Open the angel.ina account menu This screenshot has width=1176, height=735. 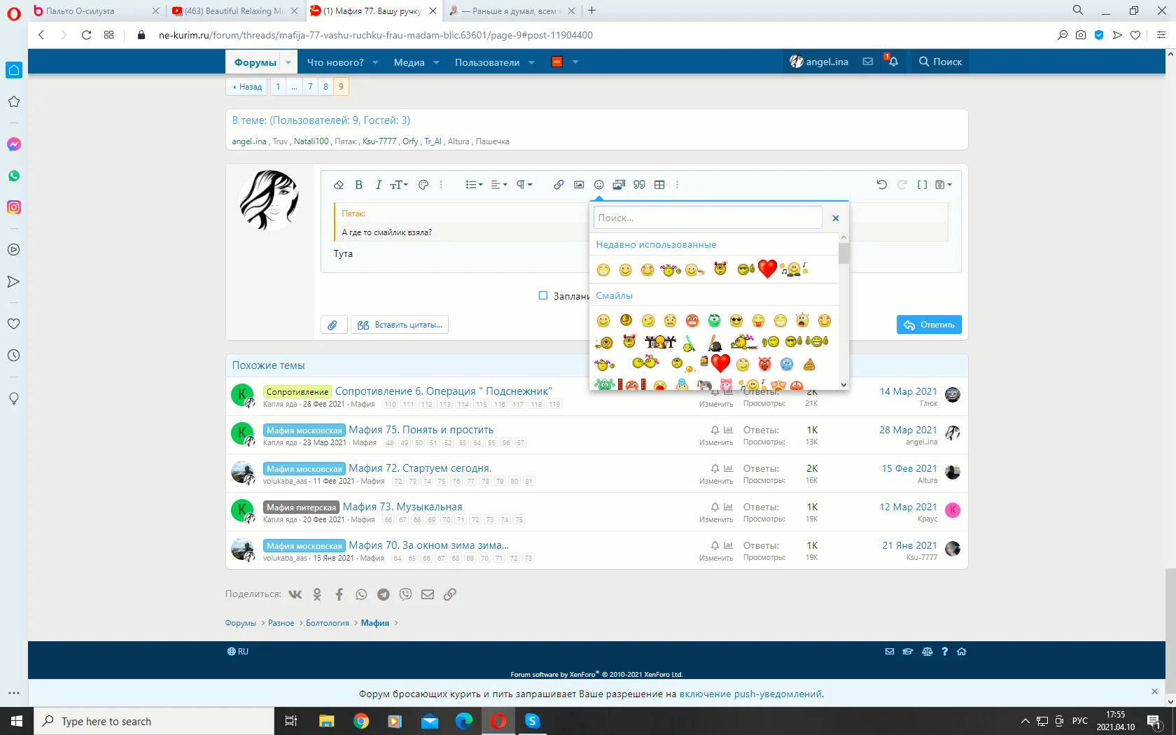pos(819,62)
